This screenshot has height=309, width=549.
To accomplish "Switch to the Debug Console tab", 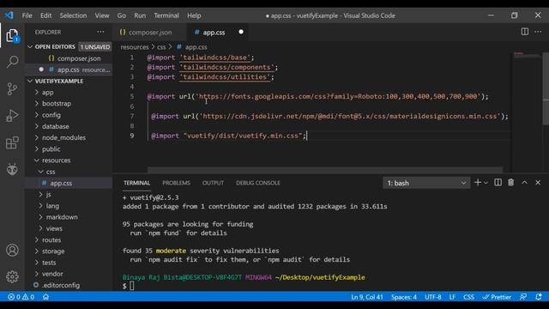I will click(258, 183).
